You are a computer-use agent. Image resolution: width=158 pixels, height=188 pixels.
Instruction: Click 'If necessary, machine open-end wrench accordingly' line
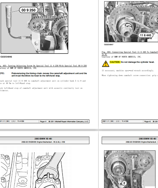128,70
